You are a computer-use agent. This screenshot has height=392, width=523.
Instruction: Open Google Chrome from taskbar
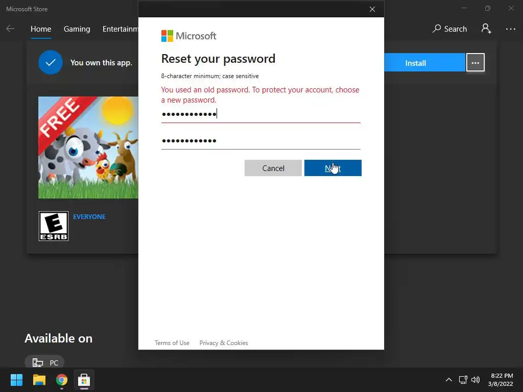tap(62, 380)
